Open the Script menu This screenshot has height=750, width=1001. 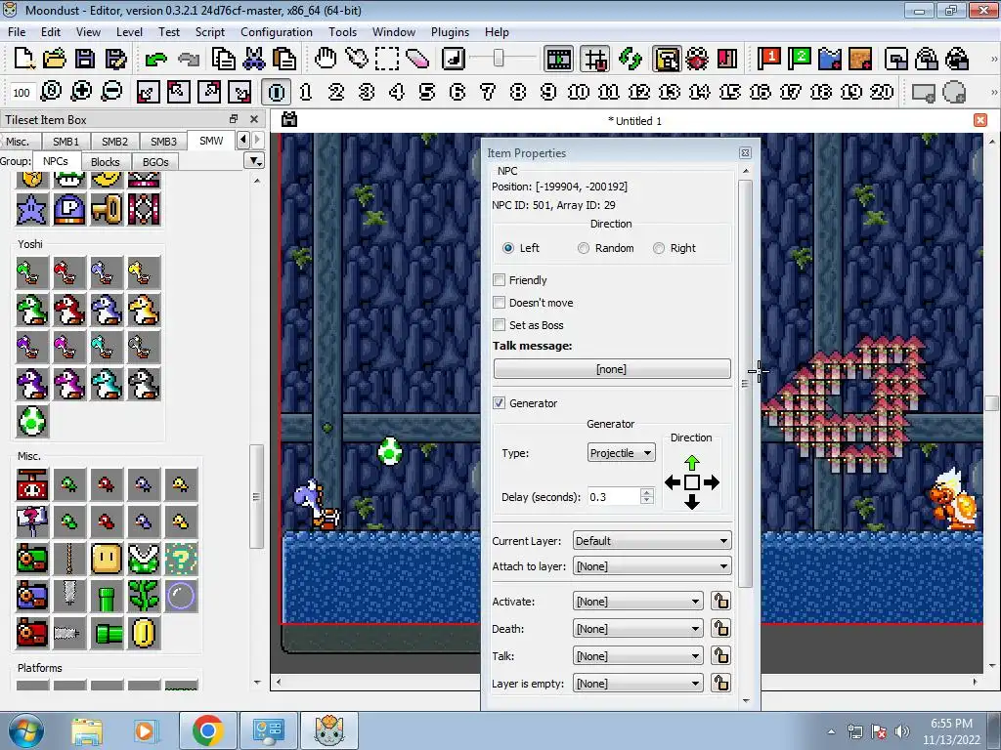point(209,32)
